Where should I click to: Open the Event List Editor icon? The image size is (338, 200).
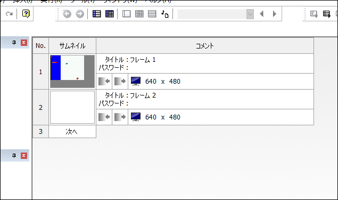point(152,14)
